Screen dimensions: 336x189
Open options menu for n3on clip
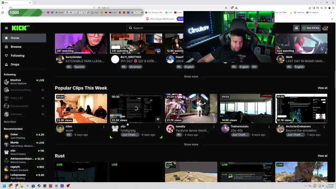[104, 127]
